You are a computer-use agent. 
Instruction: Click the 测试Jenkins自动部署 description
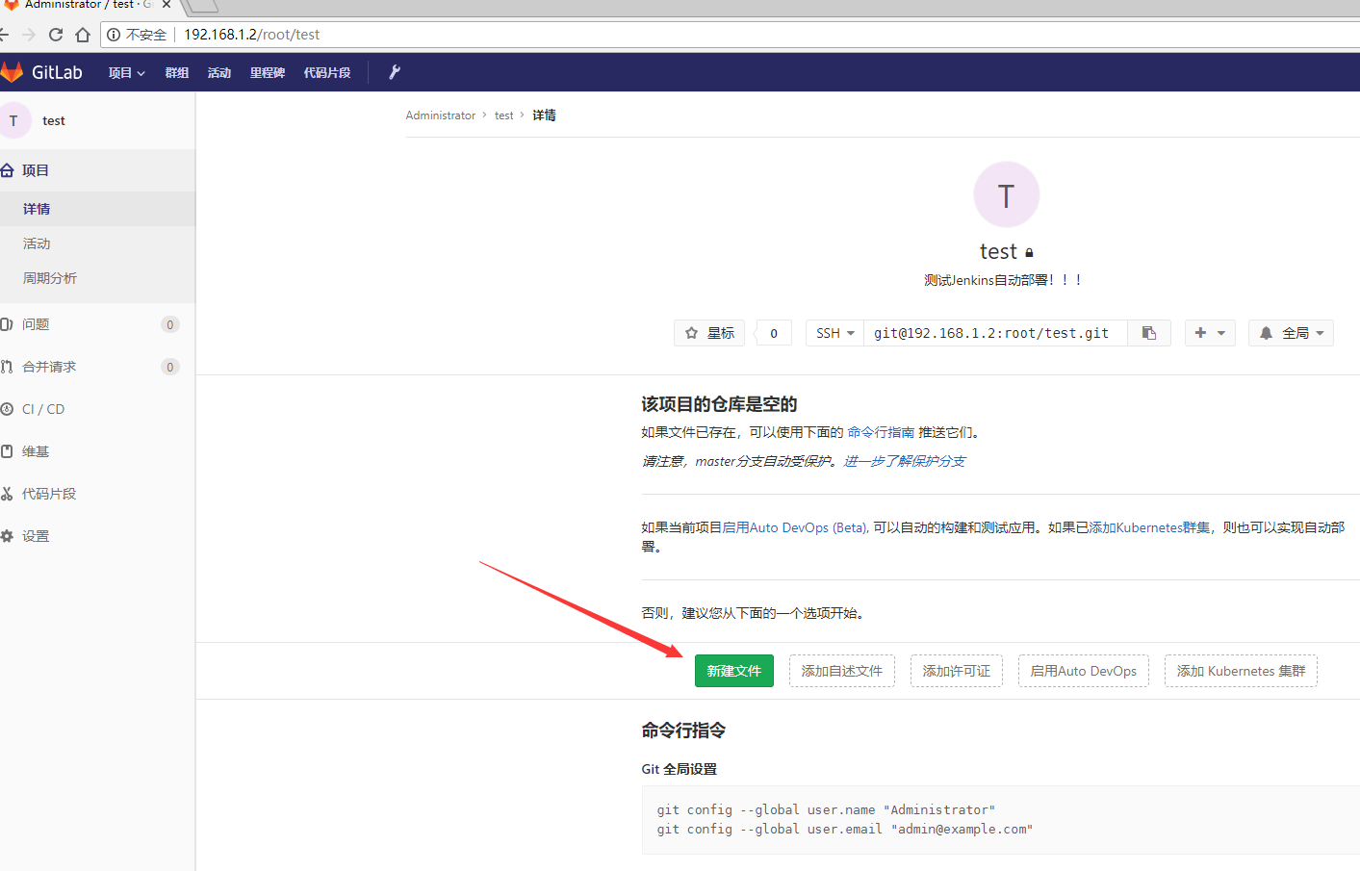click(x=1003, y=280)
